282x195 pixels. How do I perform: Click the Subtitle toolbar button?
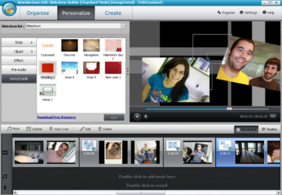34,129
